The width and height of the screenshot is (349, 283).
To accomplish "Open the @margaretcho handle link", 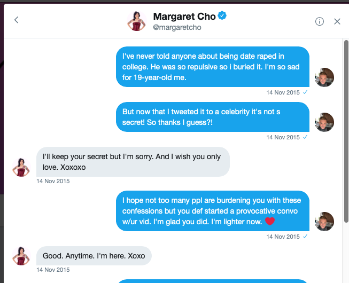I will pyautogui.click(x=177, y=28).
